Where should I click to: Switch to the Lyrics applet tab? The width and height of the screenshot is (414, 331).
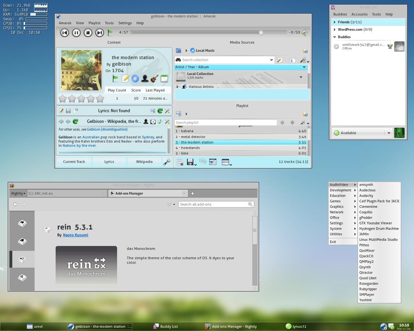point(109,162)
